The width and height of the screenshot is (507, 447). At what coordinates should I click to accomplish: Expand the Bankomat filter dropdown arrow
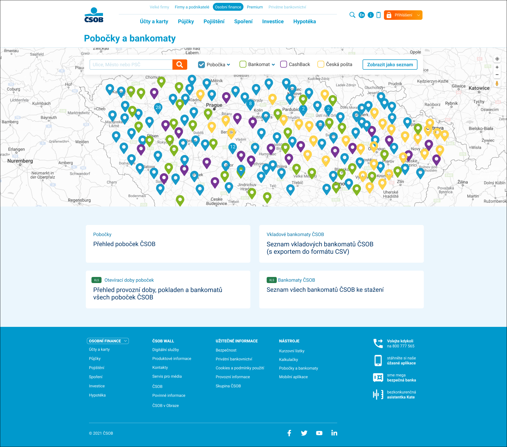[273, 65]
